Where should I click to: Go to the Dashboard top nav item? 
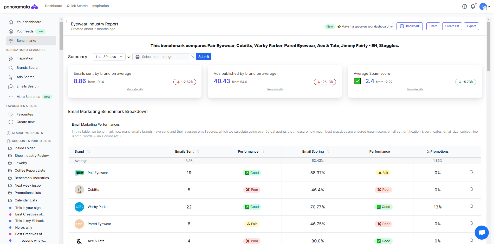tap(54, 6)
